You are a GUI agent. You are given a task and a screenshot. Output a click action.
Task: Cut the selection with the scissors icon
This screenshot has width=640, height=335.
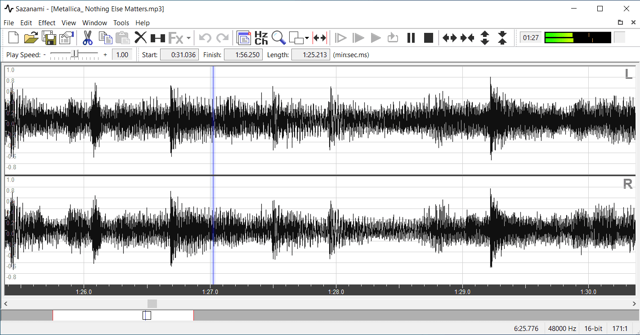(x=88, y=37)
